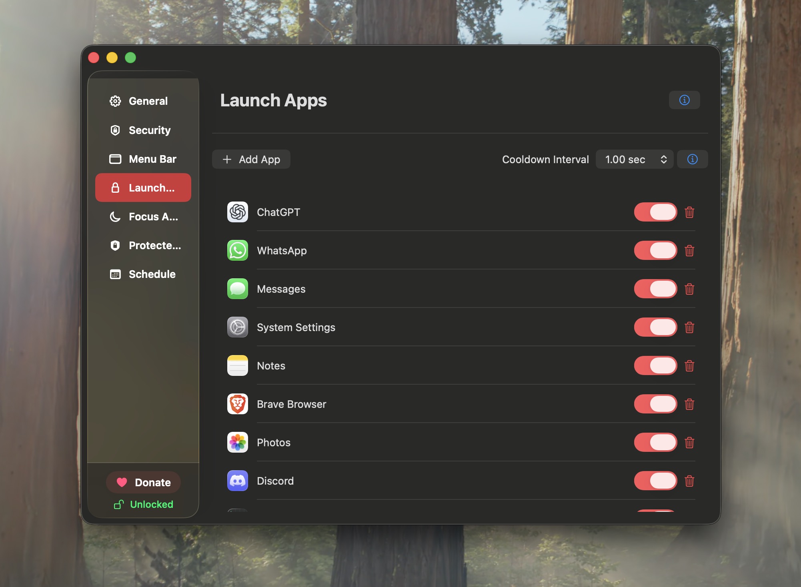Click the Cooldown Interval info icon
This screenshot has width=801, height=587.
(692, 160)
